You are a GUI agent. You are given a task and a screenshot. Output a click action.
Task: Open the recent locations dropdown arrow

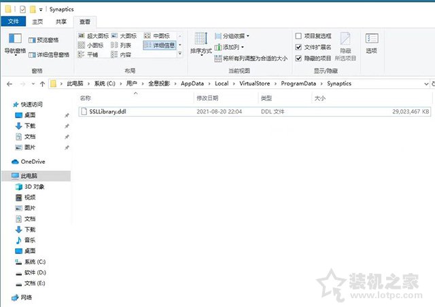(33, 84)
